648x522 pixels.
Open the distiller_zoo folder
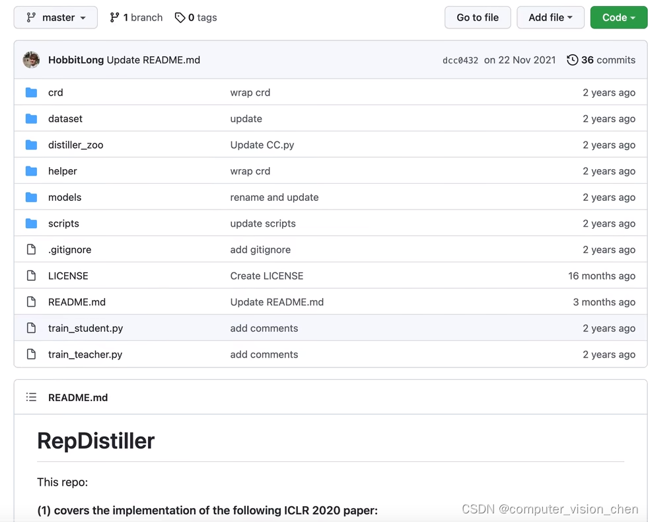[x=75, y=145]
